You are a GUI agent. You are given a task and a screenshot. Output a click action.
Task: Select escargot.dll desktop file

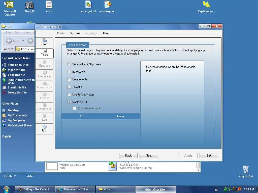88,7
